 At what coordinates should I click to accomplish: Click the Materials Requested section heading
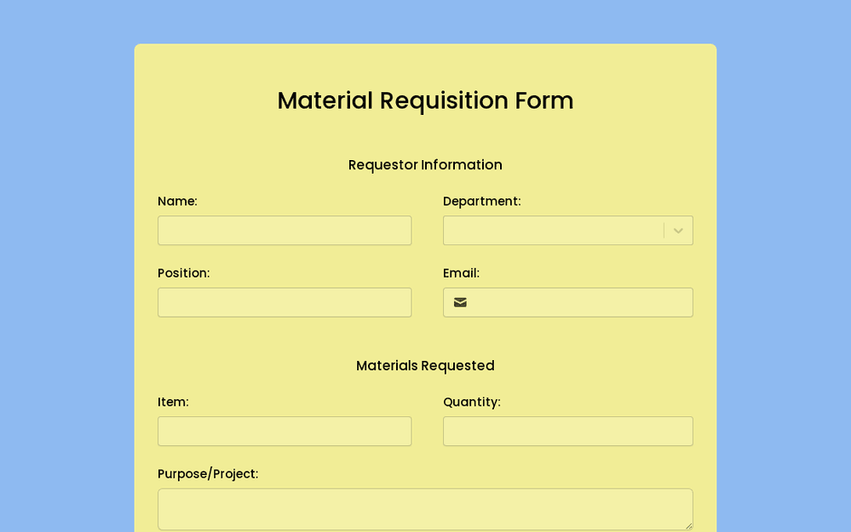pyautogui.click(x=425, y=366)
